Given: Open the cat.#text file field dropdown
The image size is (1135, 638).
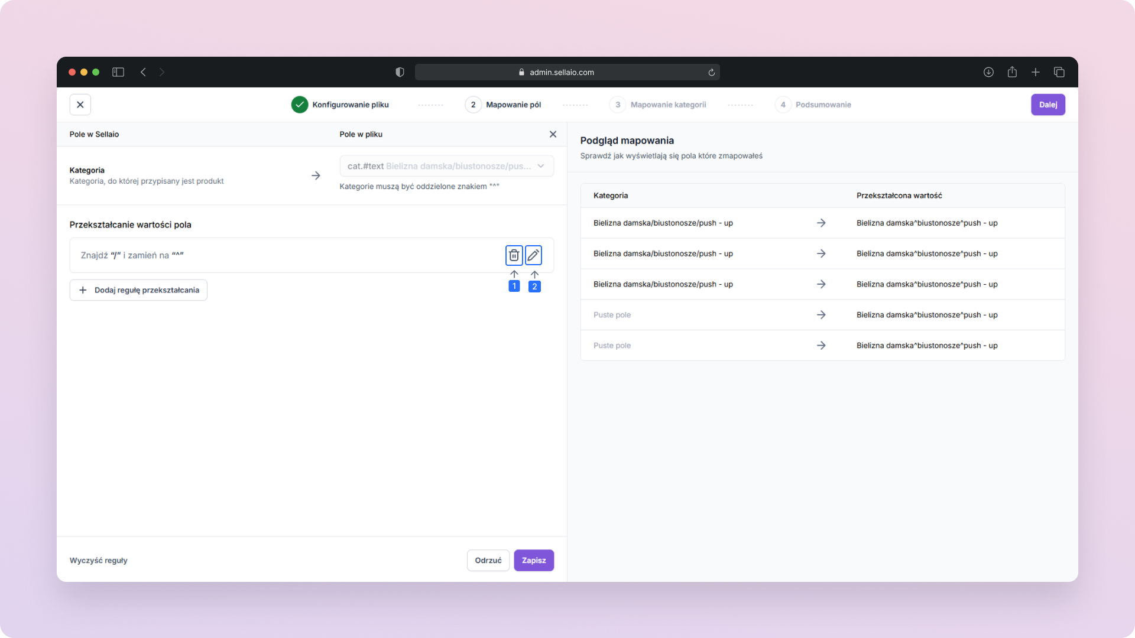Looking at the screenshot, I should coord(447,166).
